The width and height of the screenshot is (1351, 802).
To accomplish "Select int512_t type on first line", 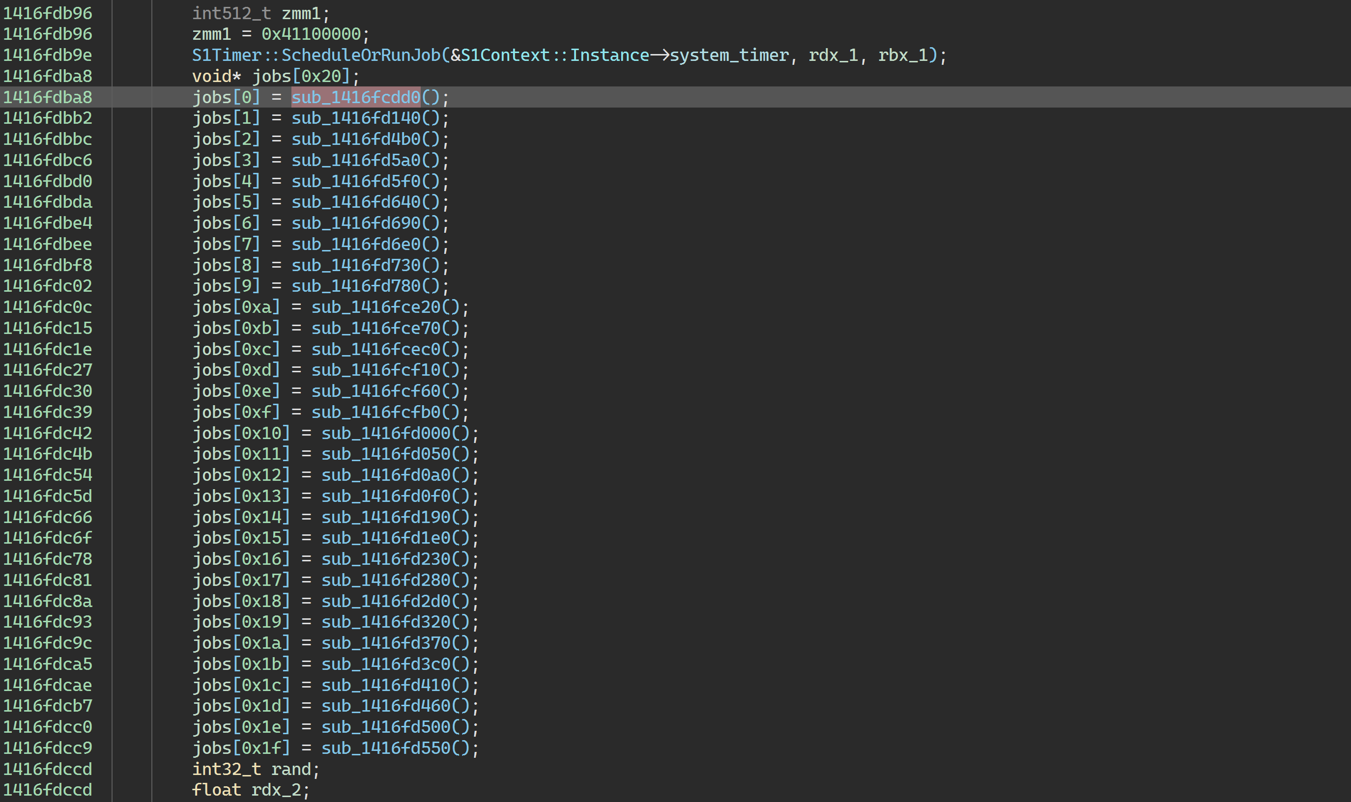I will point(231,13).
